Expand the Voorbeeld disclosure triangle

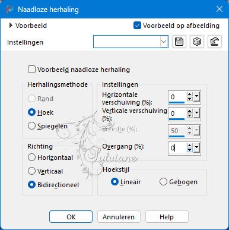[x=11, y=26]
